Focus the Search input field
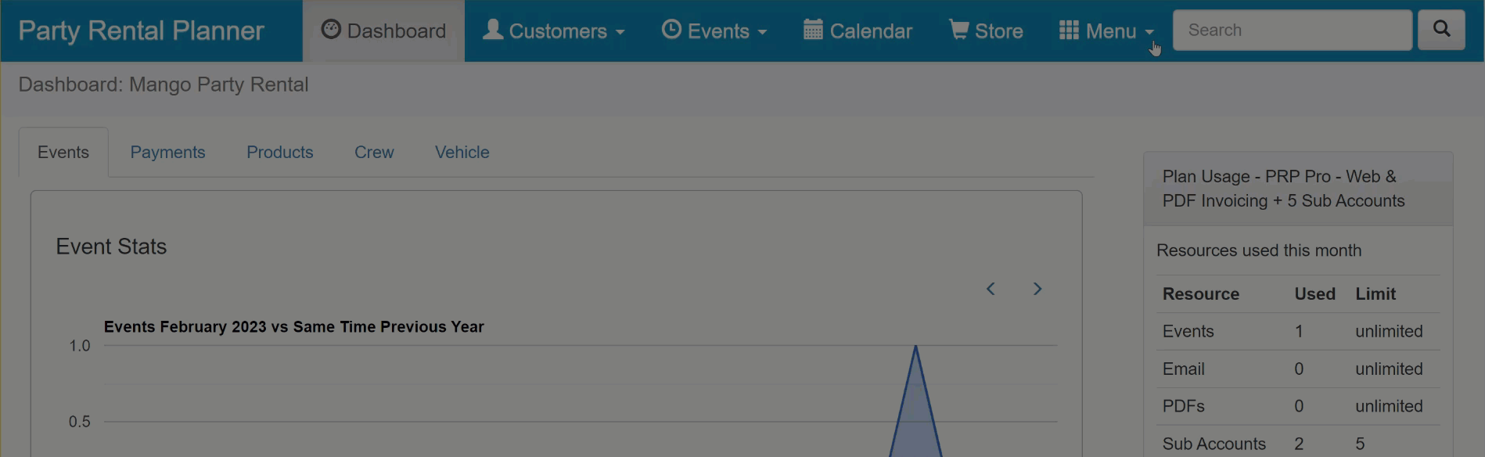The width and height of the screenshot is (1485, 457). point(1292,31)
